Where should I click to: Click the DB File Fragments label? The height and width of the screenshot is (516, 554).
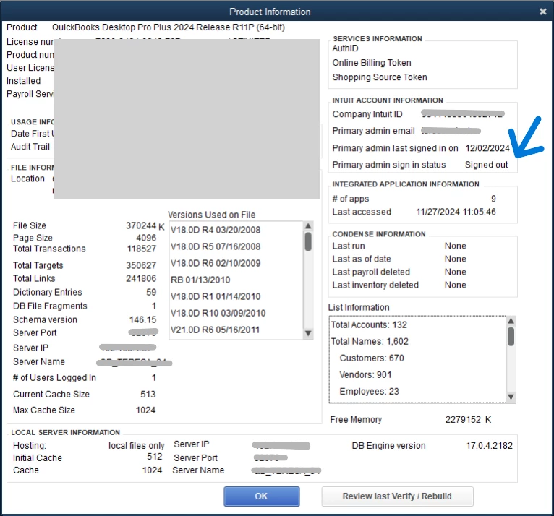pyautogui.click(x=50, y=306)
